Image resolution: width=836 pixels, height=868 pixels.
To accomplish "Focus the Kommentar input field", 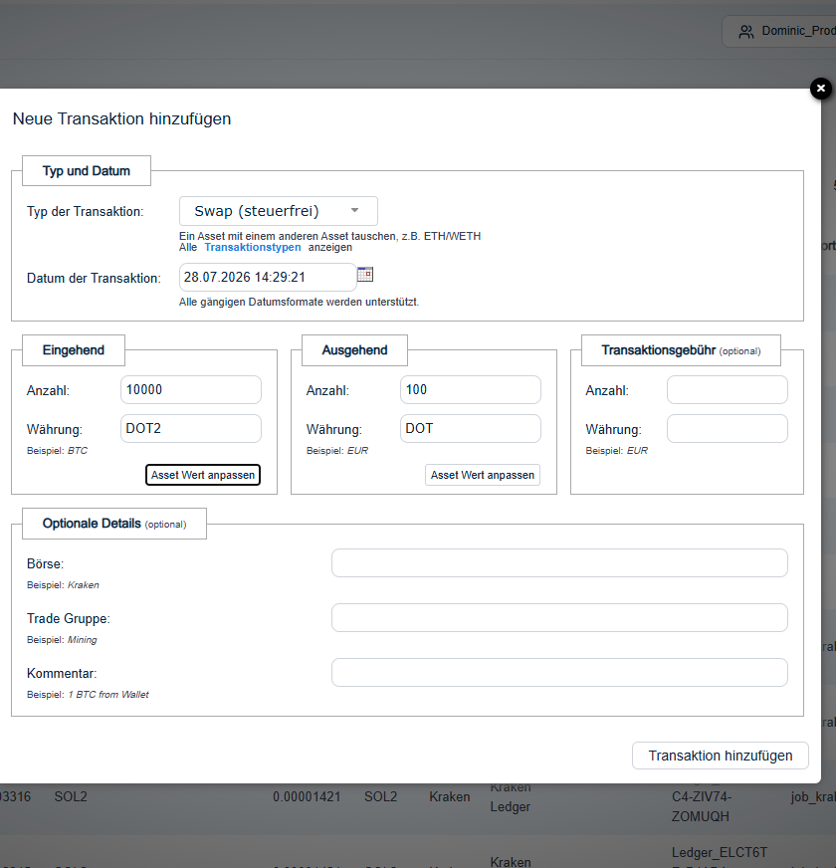I will pyautogui.click(x=559, y=673).
